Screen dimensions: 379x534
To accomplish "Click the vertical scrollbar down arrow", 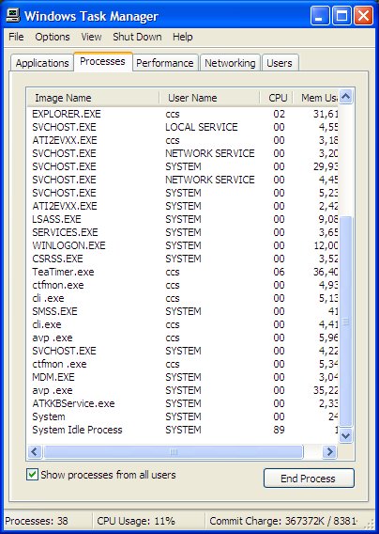I will (345, 435).
